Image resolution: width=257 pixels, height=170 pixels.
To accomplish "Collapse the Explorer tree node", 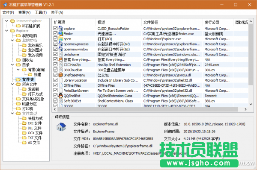I will (x=7, y=31).
